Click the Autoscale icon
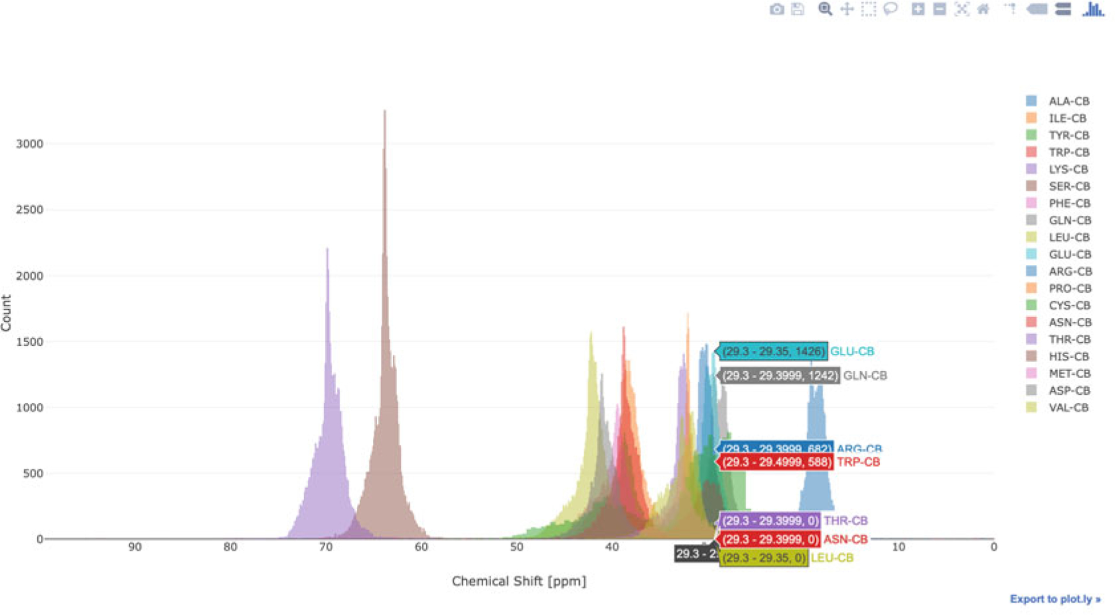This screenshot has width=1115, height=615. 961,9
